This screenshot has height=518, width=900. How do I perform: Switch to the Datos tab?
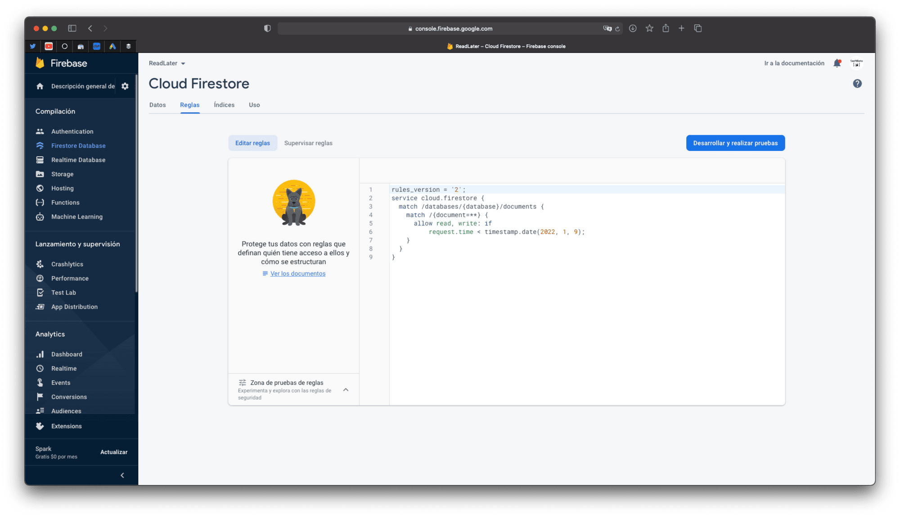[x=157, y=105]
